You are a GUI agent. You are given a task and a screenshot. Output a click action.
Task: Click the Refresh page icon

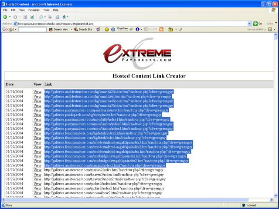pos(32,17)
